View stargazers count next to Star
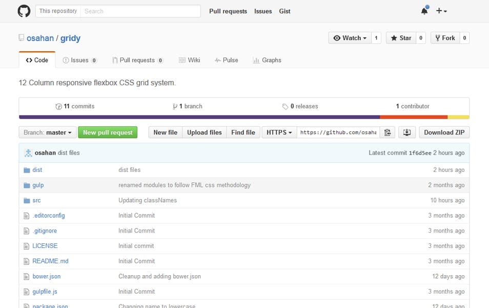 click(421, 38)
